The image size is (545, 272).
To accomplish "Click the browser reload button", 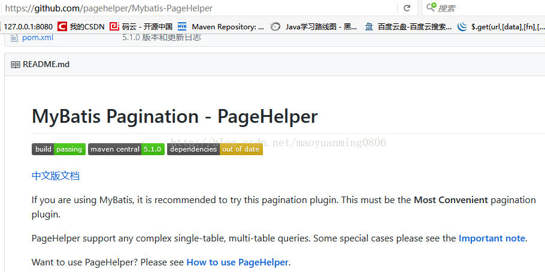I will point(407,8).
